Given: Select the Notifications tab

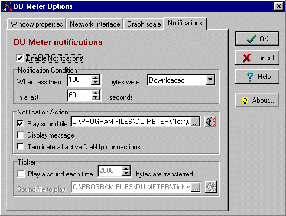Looking at the screenshot, I should click(x=185, y=23).
